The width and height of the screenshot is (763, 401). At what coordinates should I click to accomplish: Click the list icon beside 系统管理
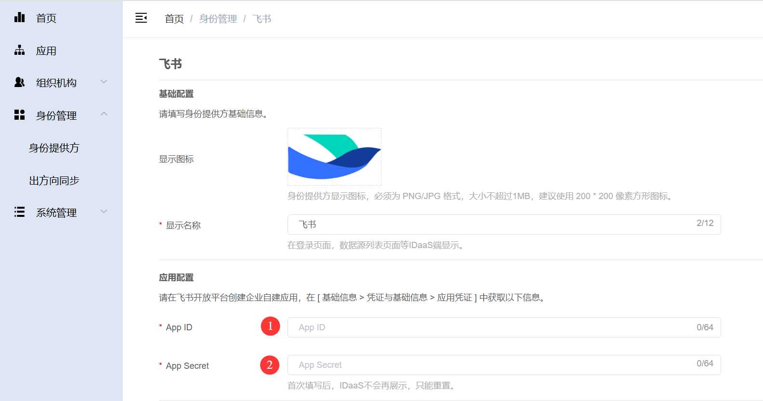pyautogui.click(x=19, y=212)
